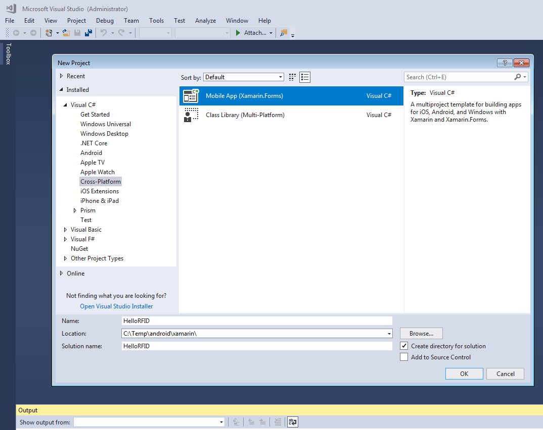This screenshot has width=543, height=430.
Task: Click the Navigate Backward arrow icon
Action: (16, 33)
